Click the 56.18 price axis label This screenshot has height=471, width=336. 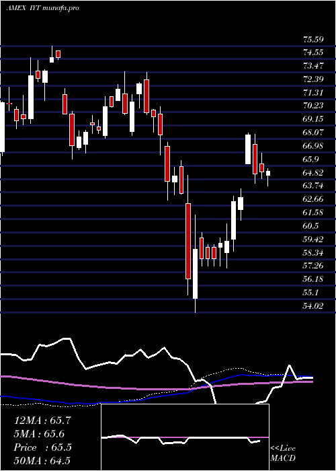pyautogui.click(x=313, y=279)
